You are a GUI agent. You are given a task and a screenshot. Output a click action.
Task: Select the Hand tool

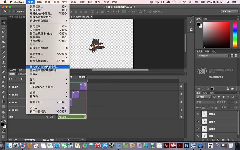pyautogui.click(x=4, y=112)
